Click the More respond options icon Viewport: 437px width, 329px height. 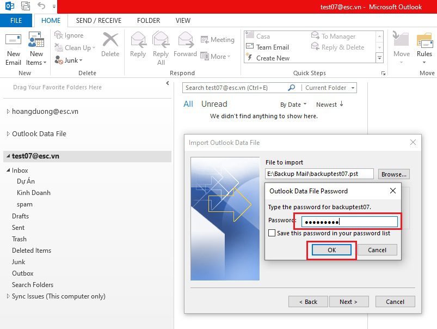click(x=204, y=56)
